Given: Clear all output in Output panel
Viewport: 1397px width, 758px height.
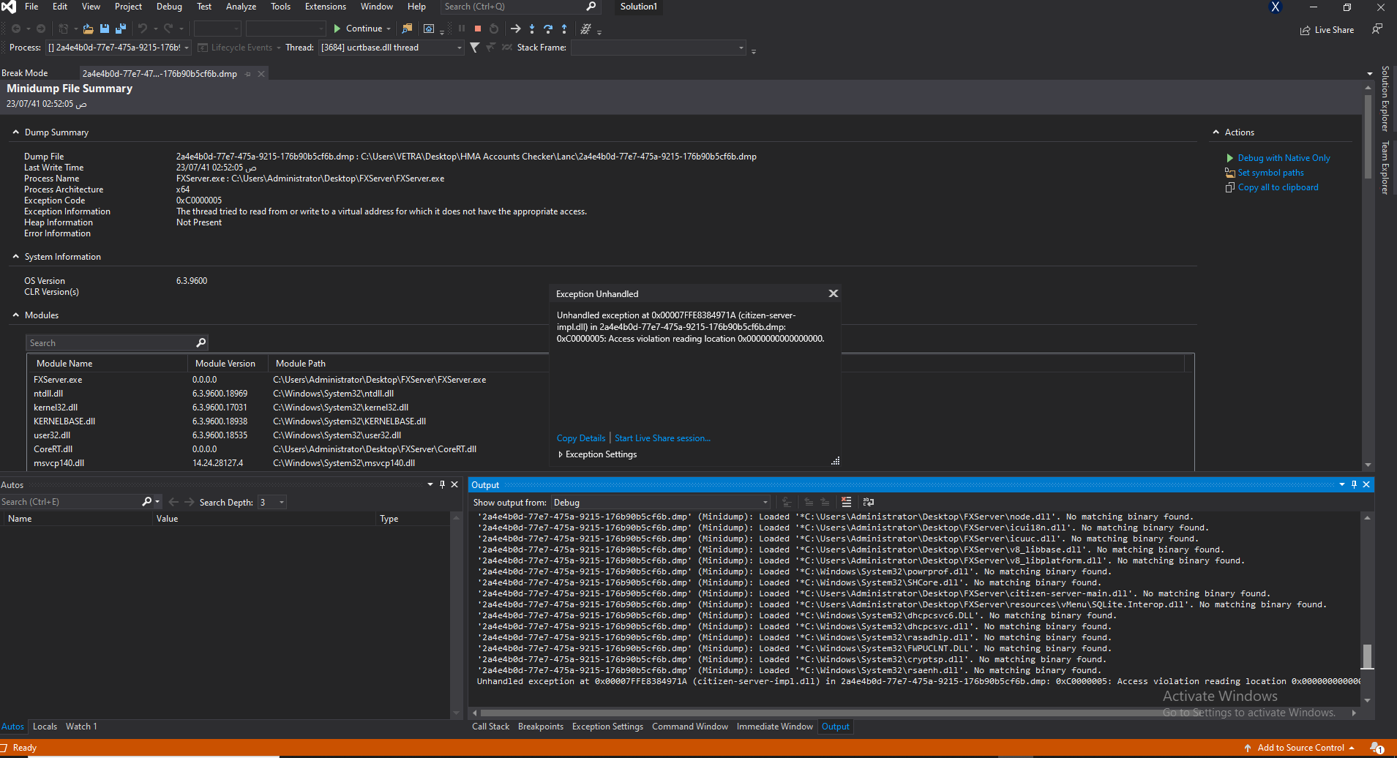Looking at the screenshot, I should tap(847, 502).
